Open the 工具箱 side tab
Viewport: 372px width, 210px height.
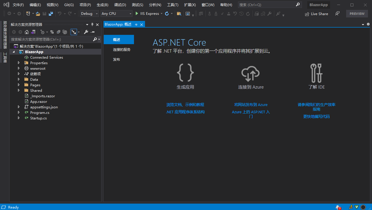pyautogui.click(x=5, y=58)
